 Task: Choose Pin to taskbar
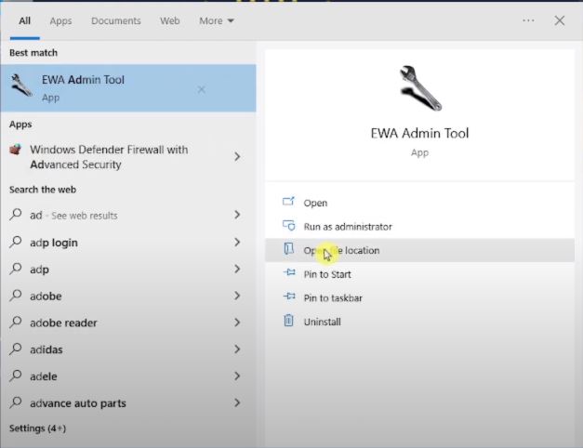point(419,297)
